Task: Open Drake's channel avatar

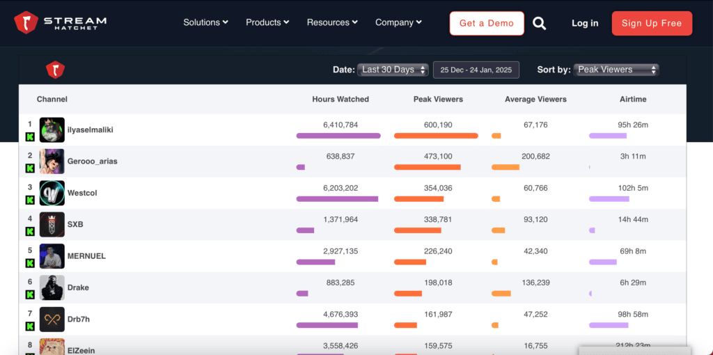Action: coord(52,287)
